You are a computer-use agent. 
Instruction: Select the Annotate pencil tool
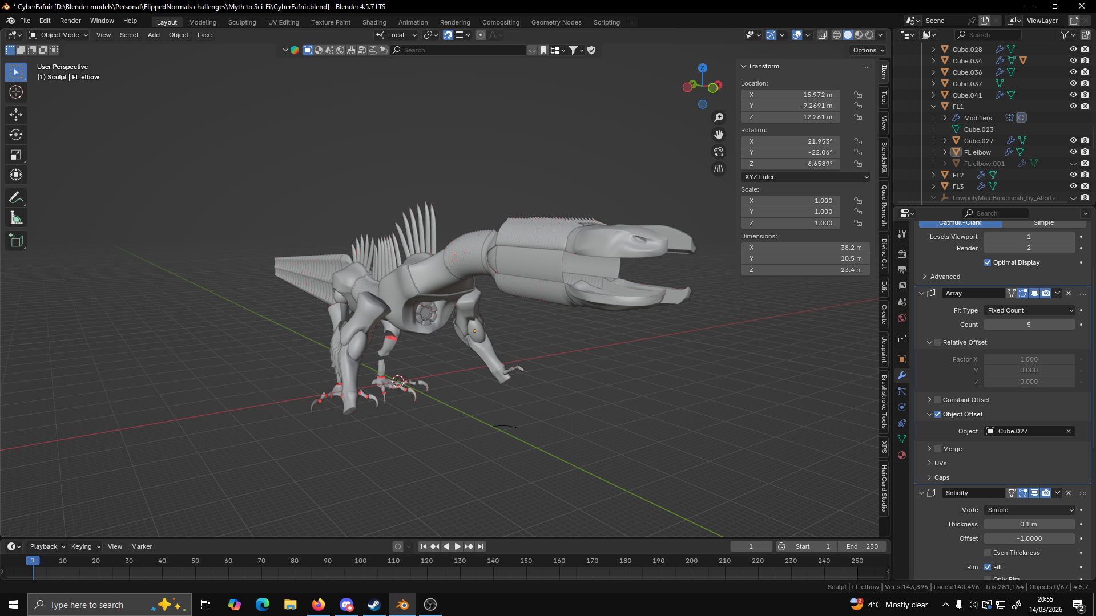coord(16,198)
